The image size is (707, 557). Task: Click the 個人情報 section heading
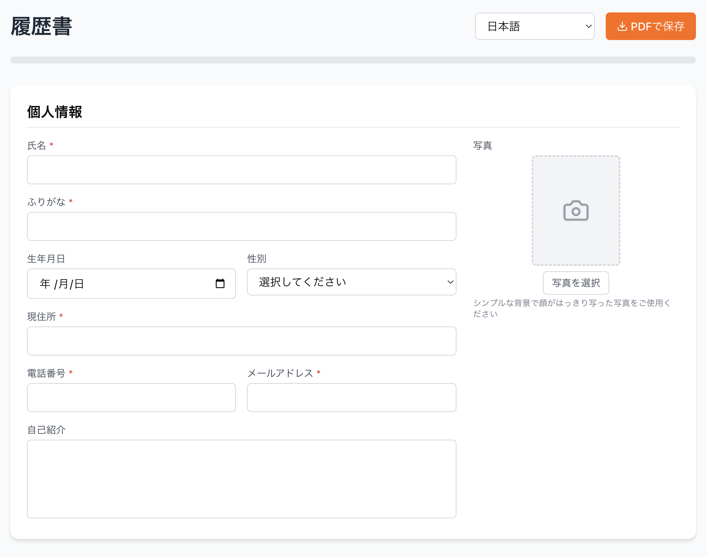(x=55, y=111)
